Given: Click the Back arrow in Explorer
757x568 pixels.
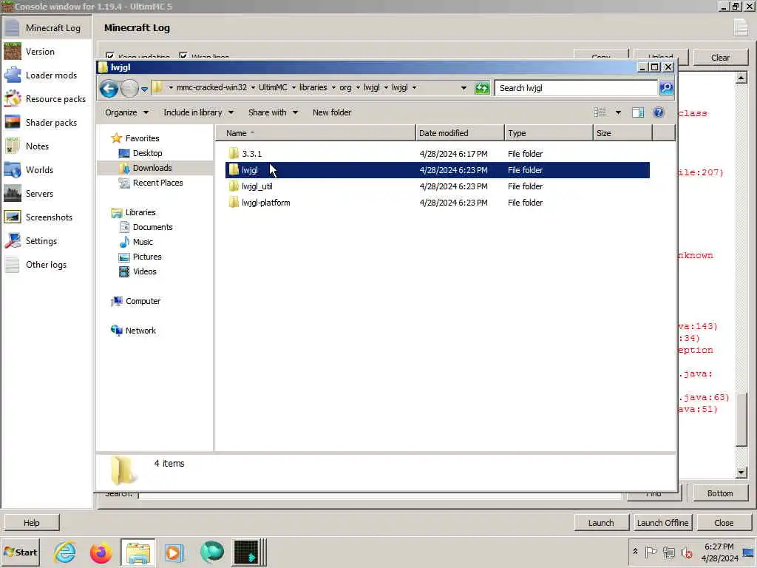Looking at the screenshot, I should coord(109,89).
